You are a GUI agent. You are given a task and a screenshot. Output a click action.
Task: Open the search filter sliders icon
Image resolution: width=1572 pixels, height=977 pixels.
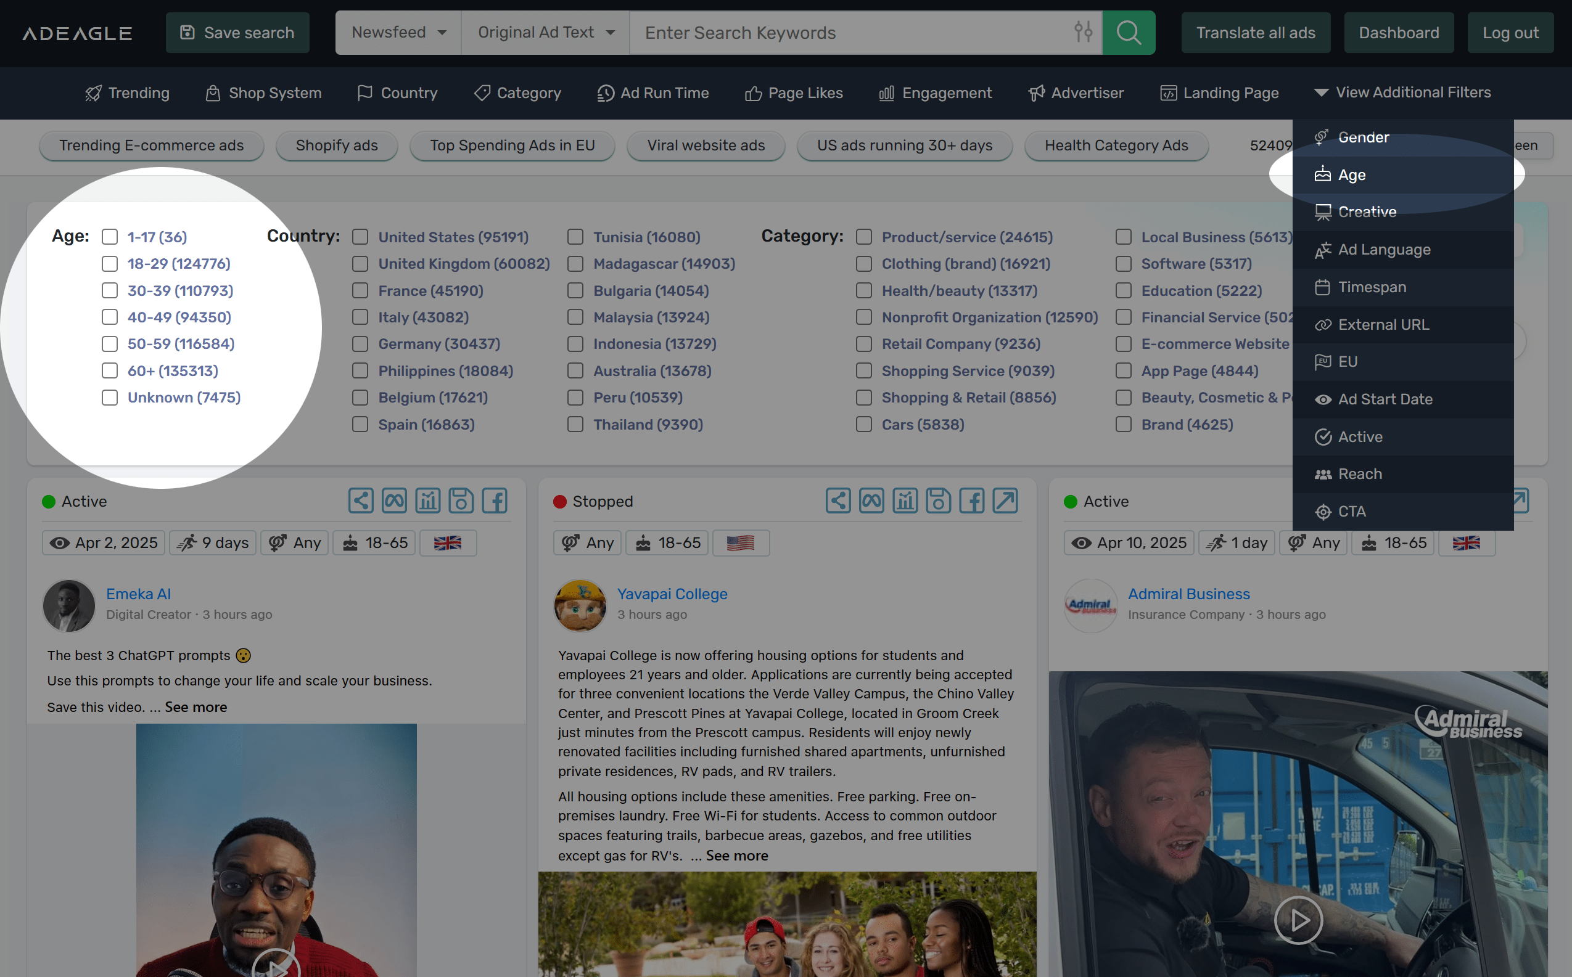(x=1084, y=31)
